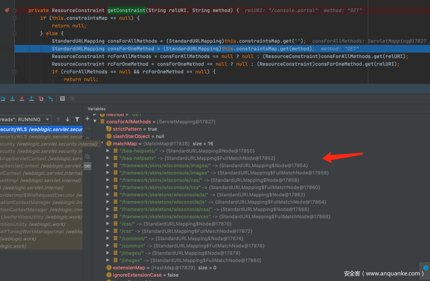Click the Step Over debugger icon
430x281 pixels.
2,98
